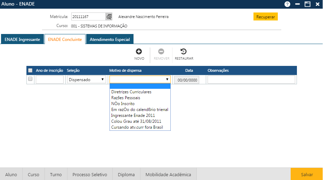This screenshot has width=323, height=180.
Task: Click the Seleção column header
Action: pos(73,70)
